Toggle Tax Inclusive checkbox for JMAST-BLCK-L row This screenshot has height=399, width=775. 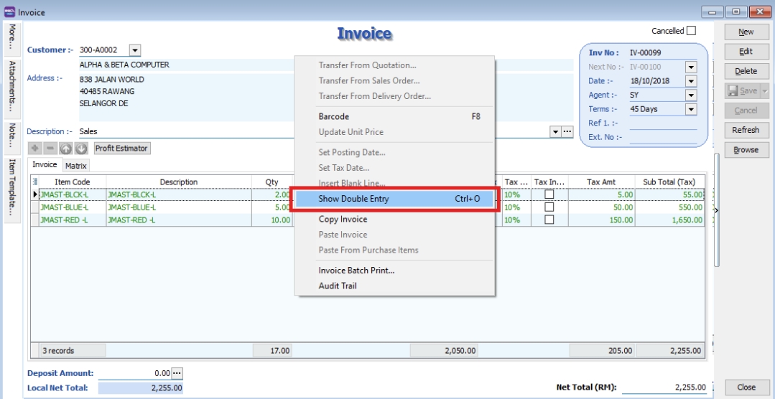pos(549,194)
